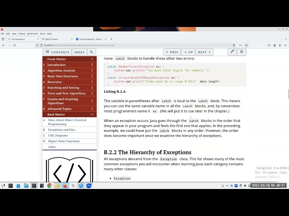Image resolution: width=289 pixels, height=216 pixels.
Task: Open the Tools menu
Action: click(42, 34)
